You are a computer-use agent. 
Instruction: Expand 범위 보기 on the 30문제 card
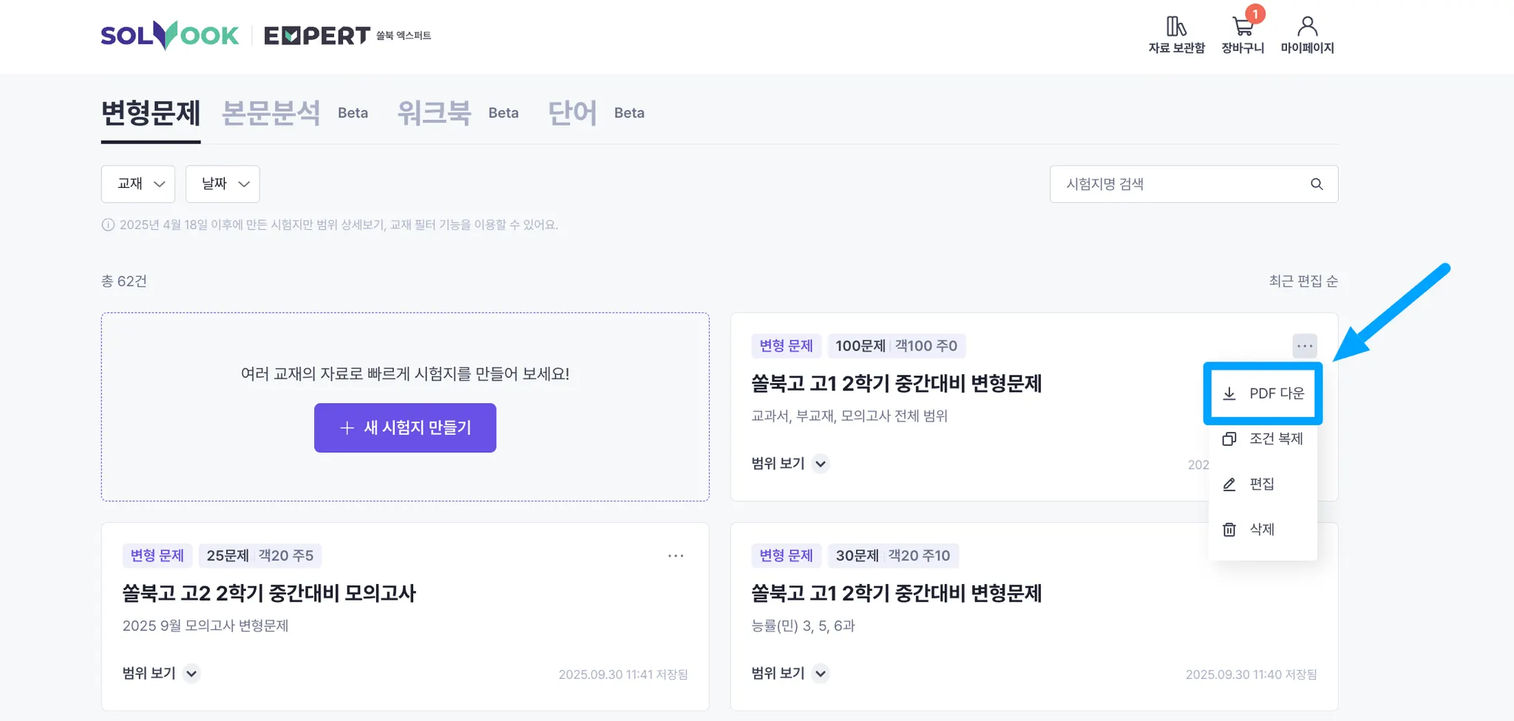click(821, 673)
